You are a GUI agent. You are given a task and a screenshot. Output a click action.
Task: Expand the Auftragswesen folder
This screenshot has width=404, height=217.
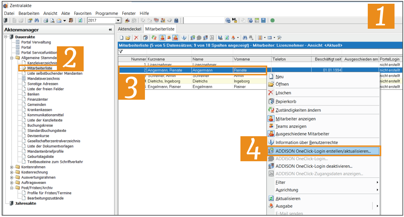[12, 183]
